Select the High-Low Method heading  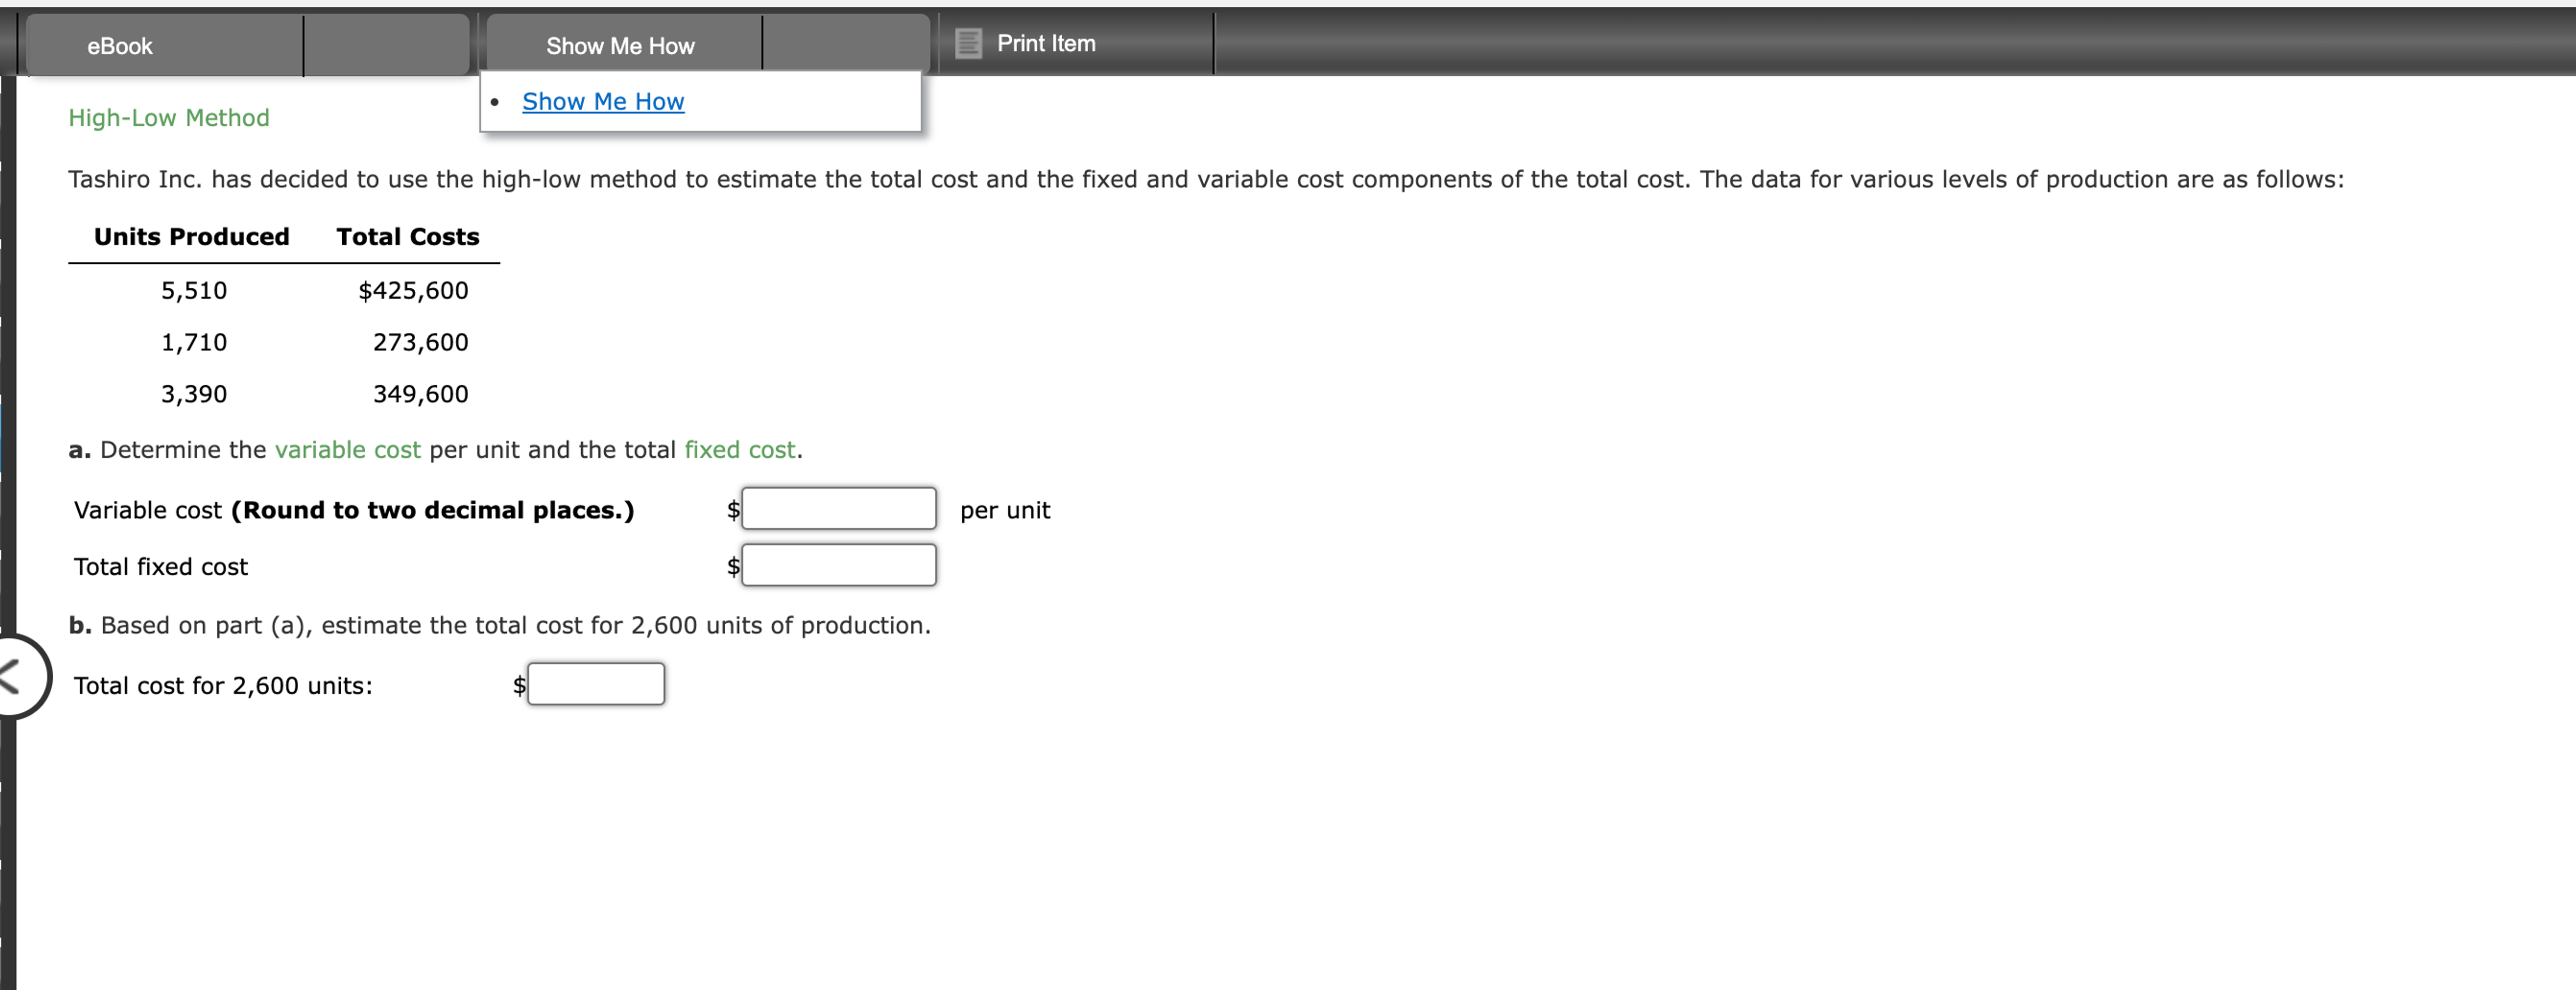[168, 118]
